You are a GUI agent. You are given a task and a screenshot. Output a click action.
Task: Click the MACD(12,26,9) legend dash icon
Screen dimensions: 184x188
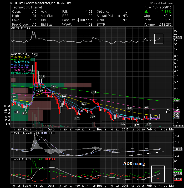click(12, 133)
